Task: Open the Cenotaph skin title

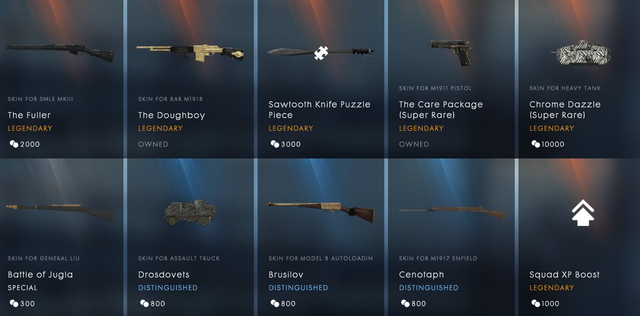Action: [x=421, y=275]
